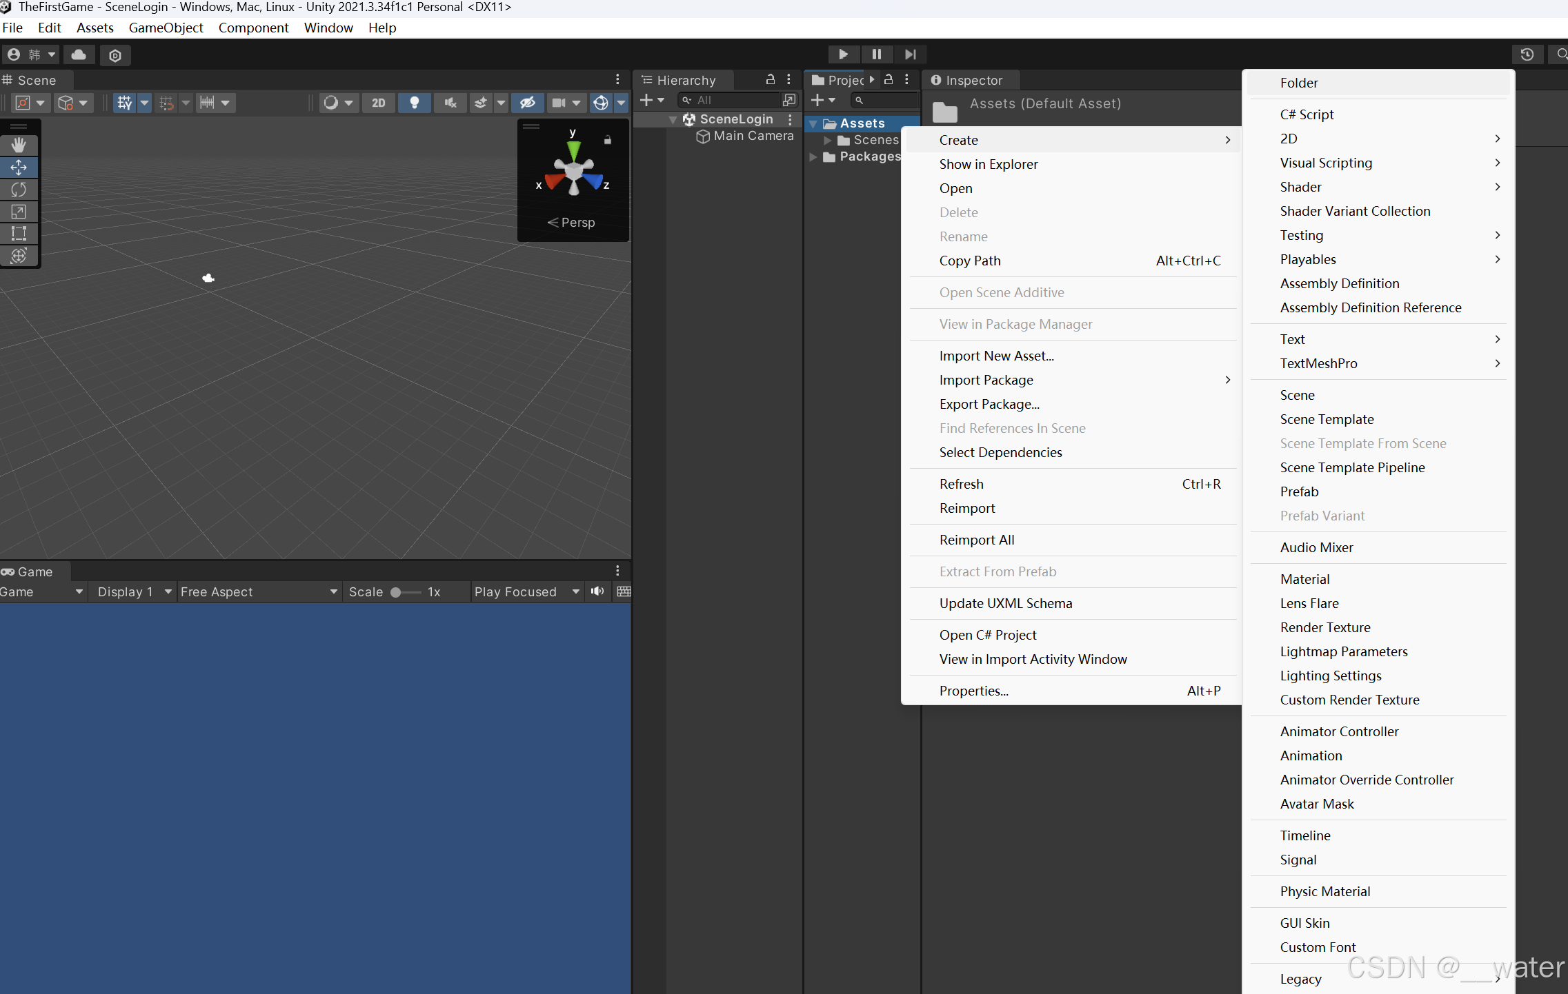Expand the Packages folder
The image size is (1568, 994).
(813, 156)
